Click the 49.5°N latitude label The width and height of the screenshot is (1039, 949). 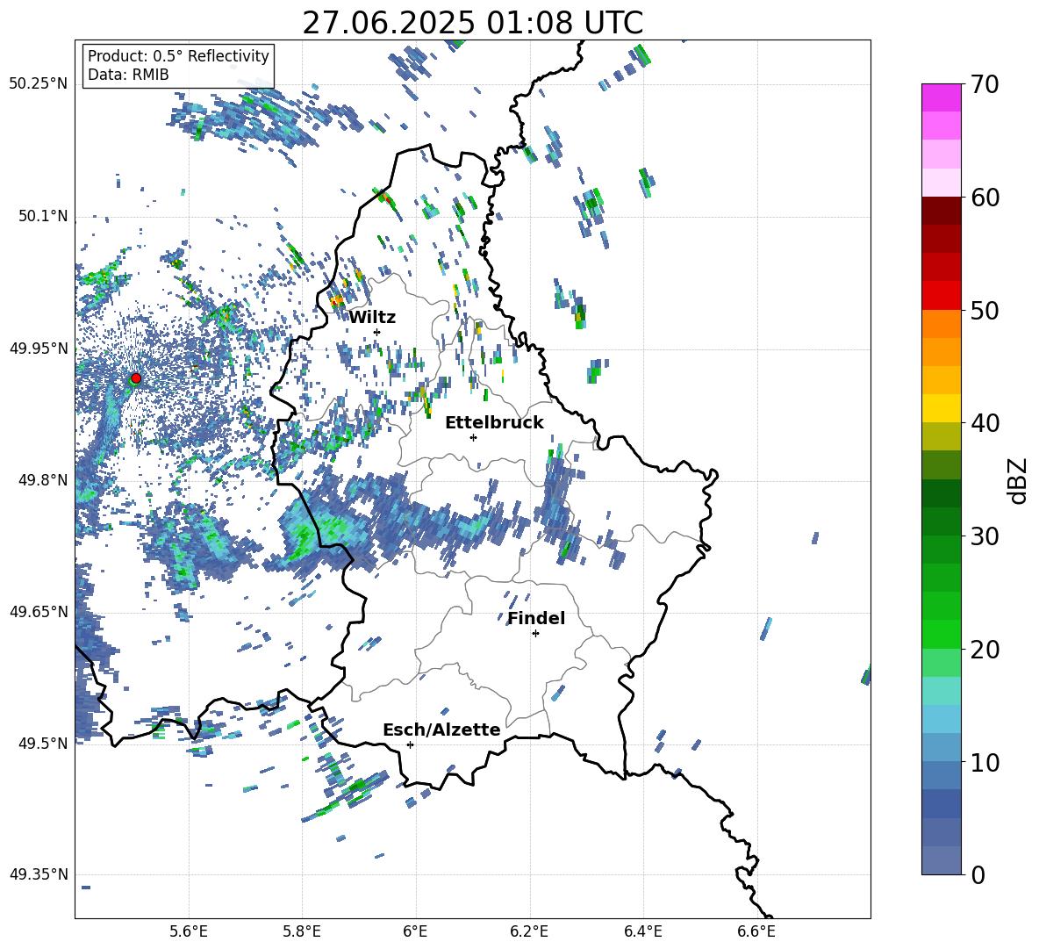point(43,743)
